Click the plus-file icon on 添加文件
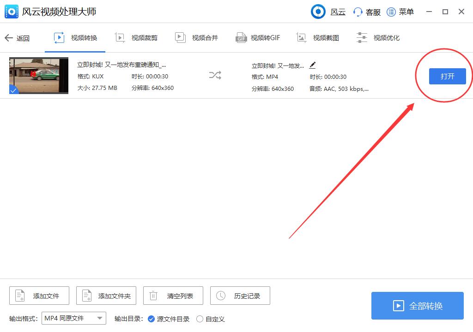Viewport: 473px width, 332px height. coord(20,296)
